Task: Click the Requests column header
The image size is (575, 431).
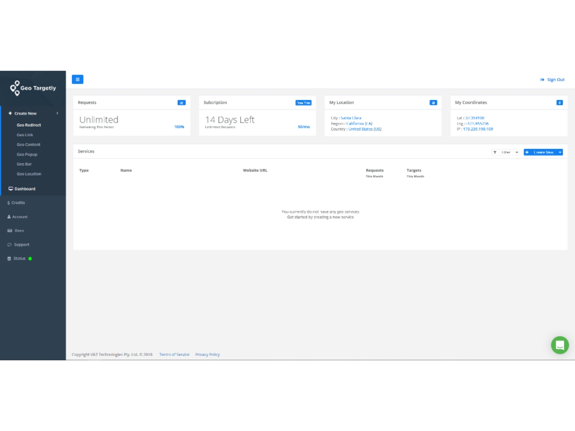Action: tap(375, 170)
